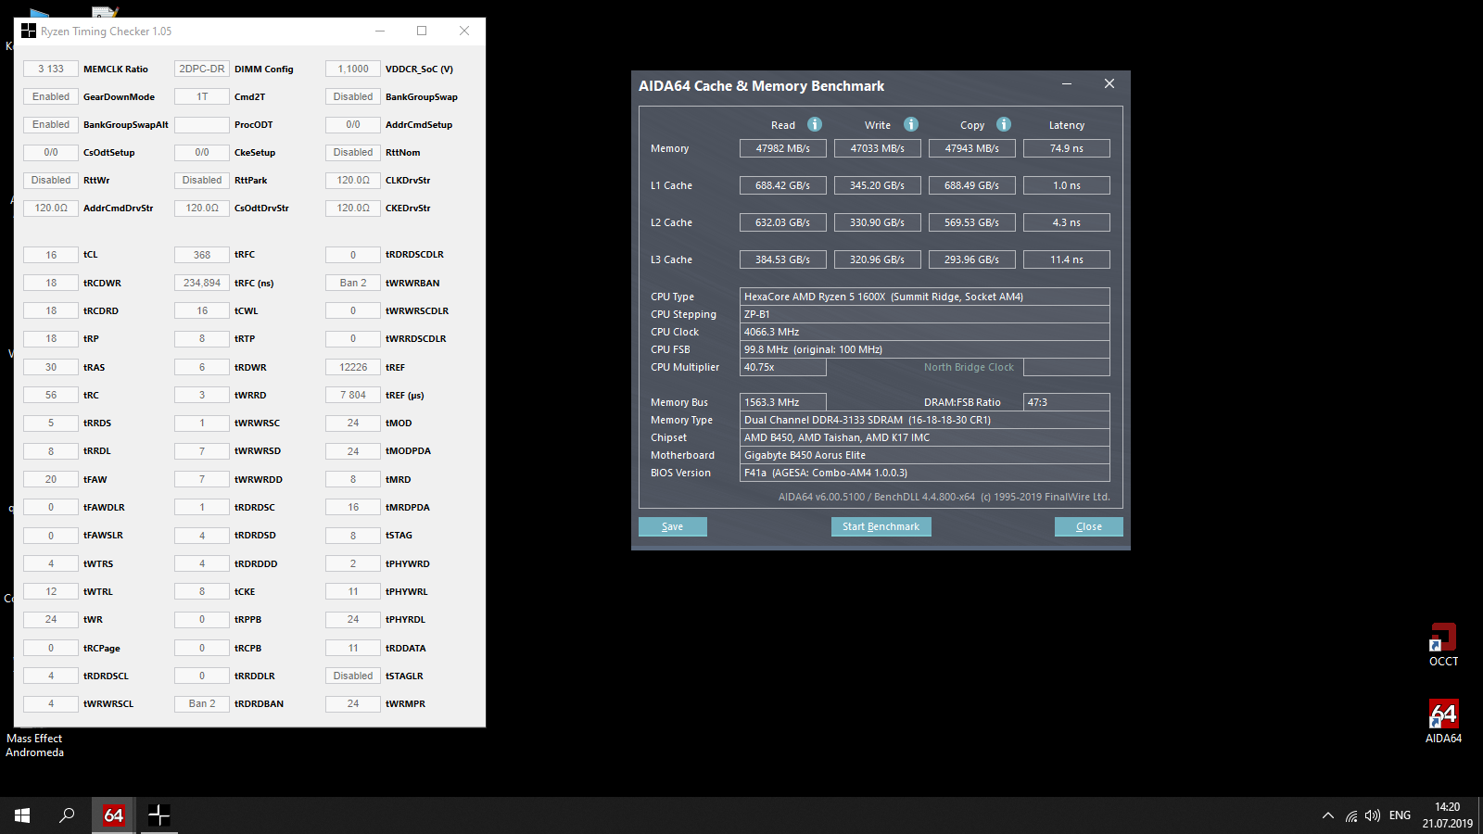Click the CPU Multiplier field 40.75x
The width and height of the screenshot is (1483, 834).
click(783, 367)
